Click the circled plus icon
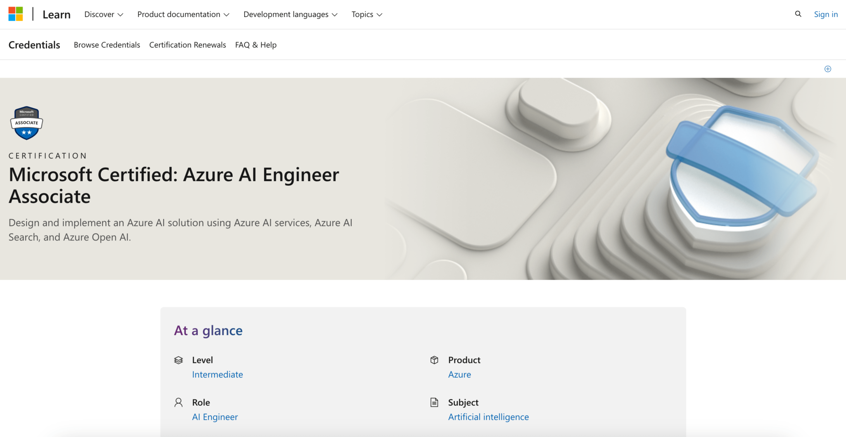This screenshot has width=846, height=437. pos(827,69)
